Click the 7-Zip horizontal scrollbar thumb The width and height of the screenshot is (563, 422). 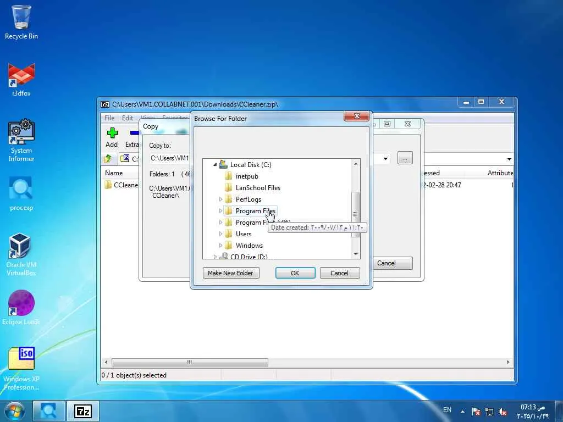pyautogui.click(x=190, y=362)
